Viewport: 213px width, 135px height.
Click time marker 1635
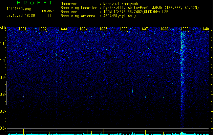pos(103,29)
